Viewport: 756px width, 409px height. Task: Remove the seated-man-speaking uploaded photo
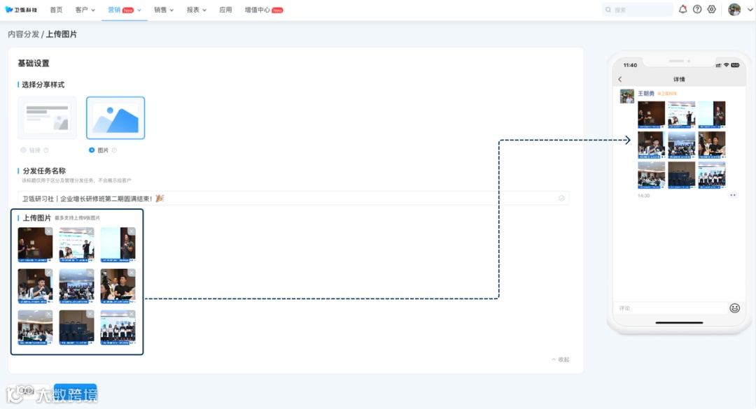pos(49,273)
